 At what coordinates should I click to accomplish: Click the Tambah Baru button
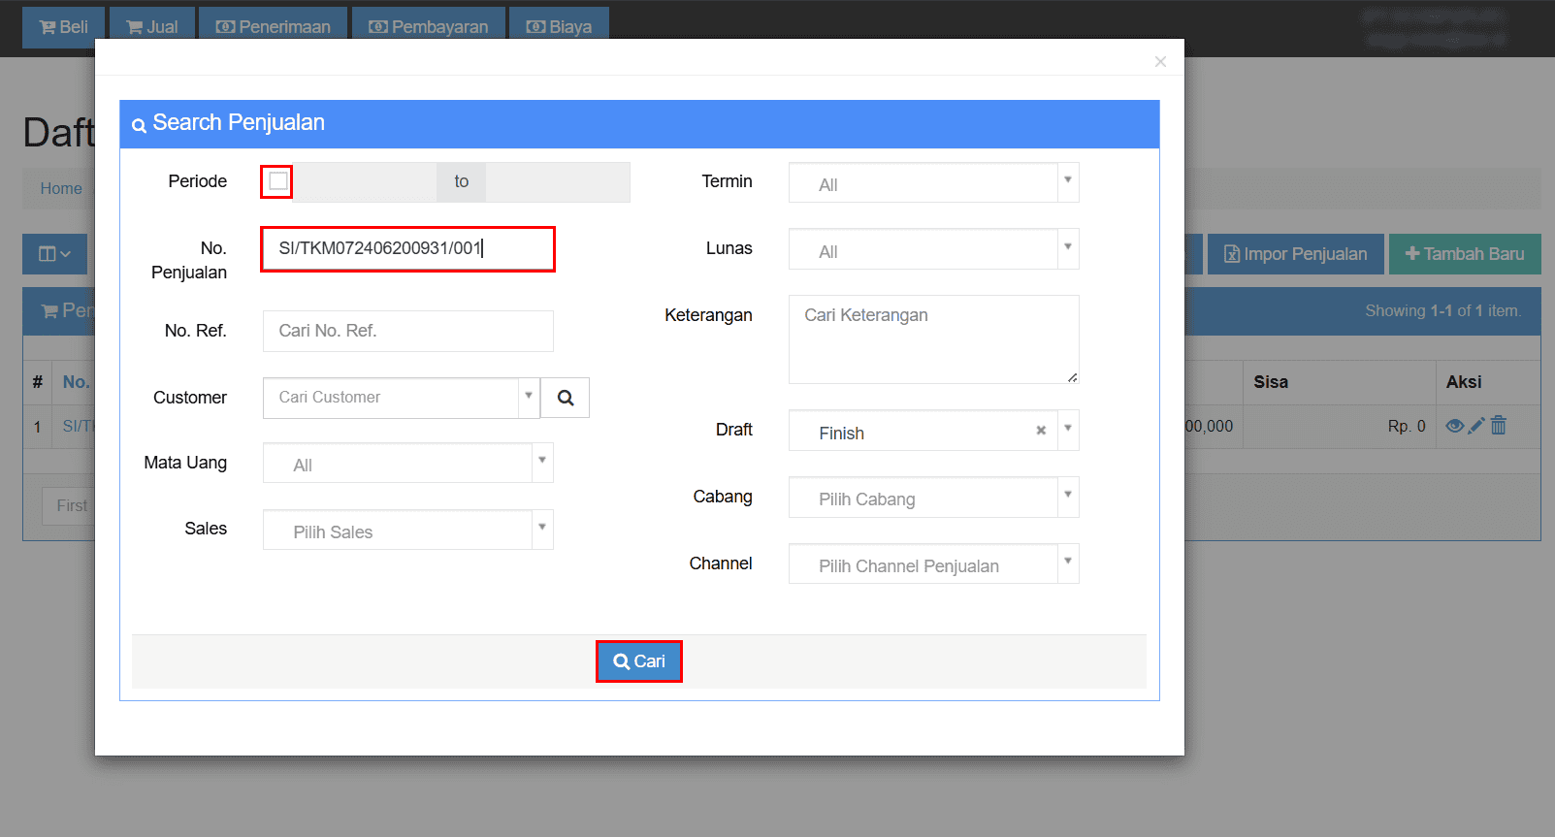1465,254
